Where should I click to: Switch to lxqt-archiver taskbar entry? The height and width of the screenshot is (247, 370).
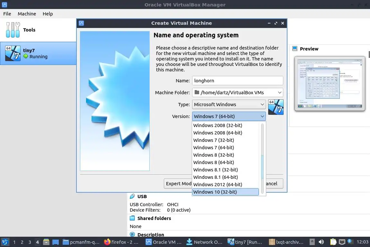click(286, 242)
